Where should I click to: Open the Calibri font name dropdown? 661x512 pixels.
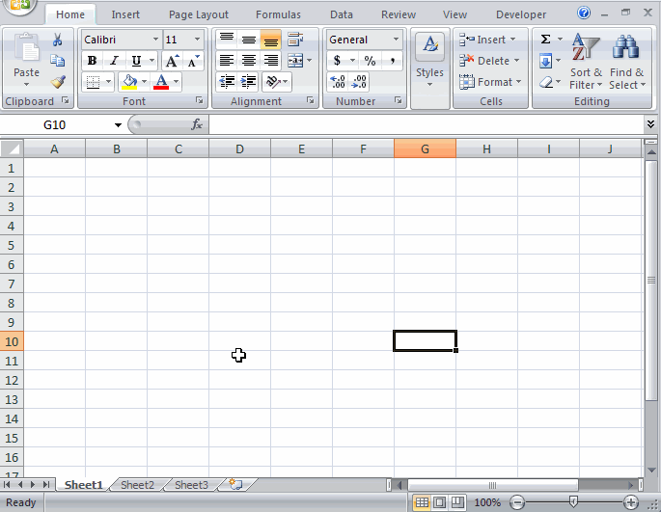[155, 40]
